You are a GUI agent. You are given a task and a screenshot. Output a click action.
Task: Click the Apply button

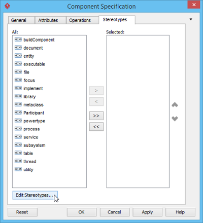tap(147, 212)
